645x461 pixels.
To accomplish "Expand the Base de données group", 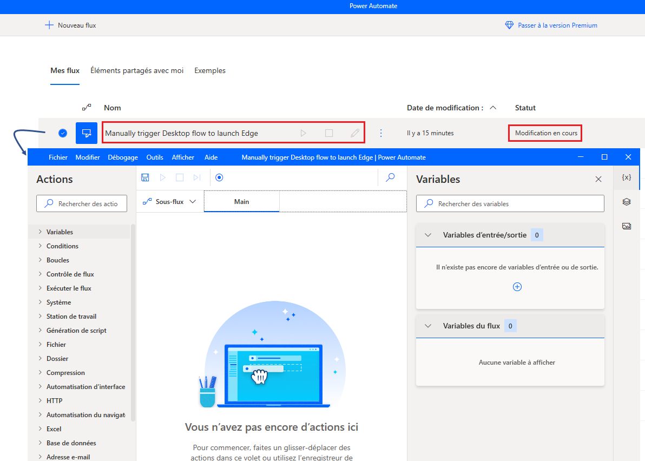I will click(40, 443).
